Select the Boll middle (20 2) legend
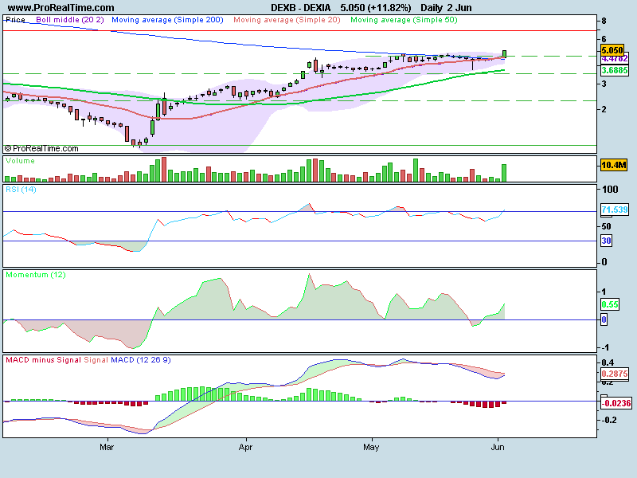The height and width of the screenshot is (478, 637). (70, 20)
